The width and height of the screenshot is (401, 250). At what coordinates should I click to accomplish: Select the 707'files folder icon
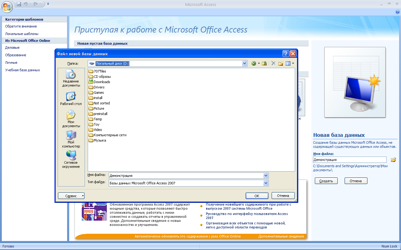(x=91, y=71)
